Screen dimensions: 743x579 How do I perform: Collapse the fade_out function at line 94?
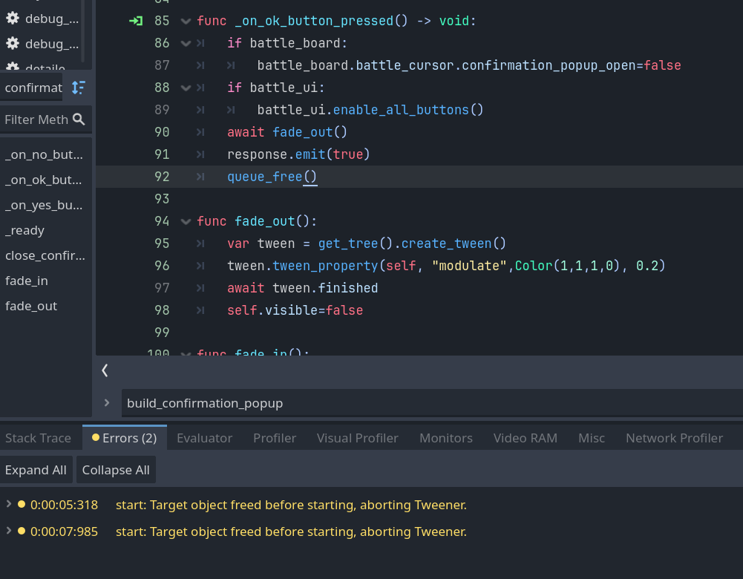[186, 221]
